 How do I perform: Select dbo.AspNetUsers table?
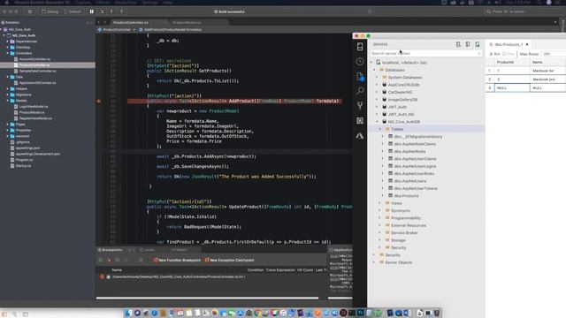click(x=409, y=181)
